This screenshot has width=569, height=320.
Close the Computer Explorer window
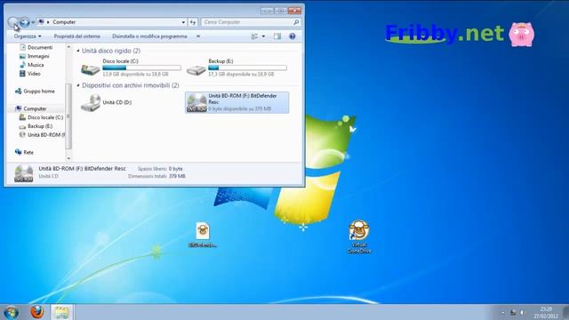(294, 11)
